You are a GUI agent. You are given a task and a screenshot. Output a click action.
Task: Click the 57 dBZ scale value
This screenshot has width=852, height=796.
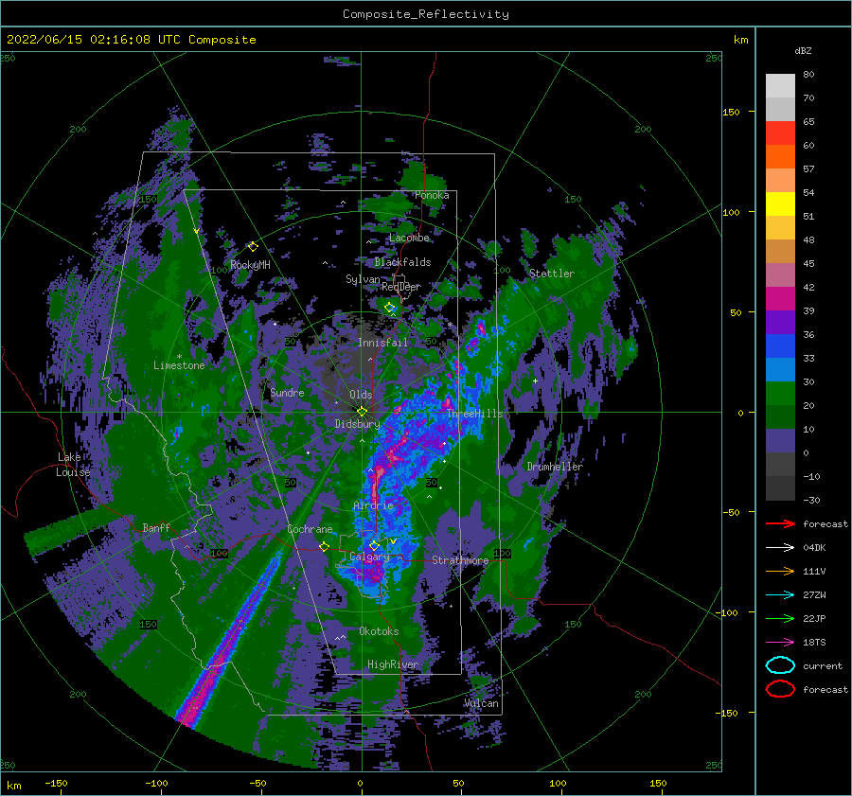click(808, 169)
